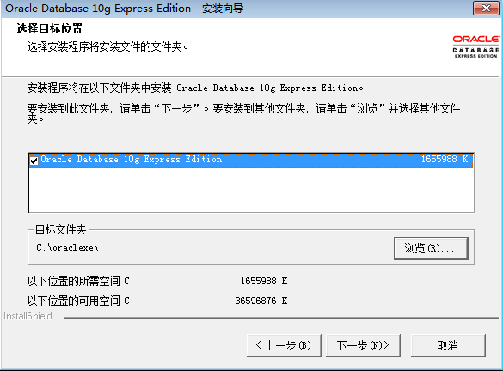Click the 目标文件夹 group label
503x371 pixels.
point(61,229)
